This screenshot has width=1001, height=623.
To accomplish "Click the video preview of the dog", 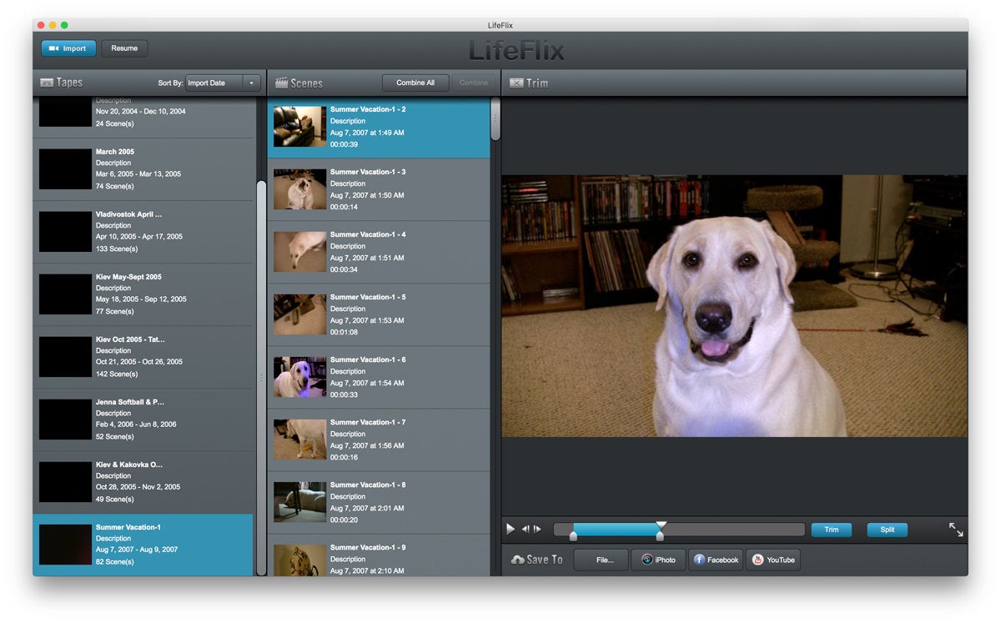I will pos(735,305).
